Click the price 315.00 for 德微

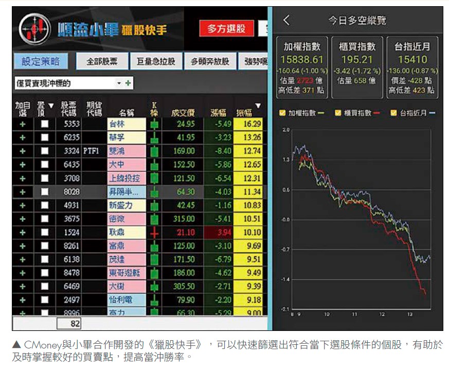(x=184, y=219)
